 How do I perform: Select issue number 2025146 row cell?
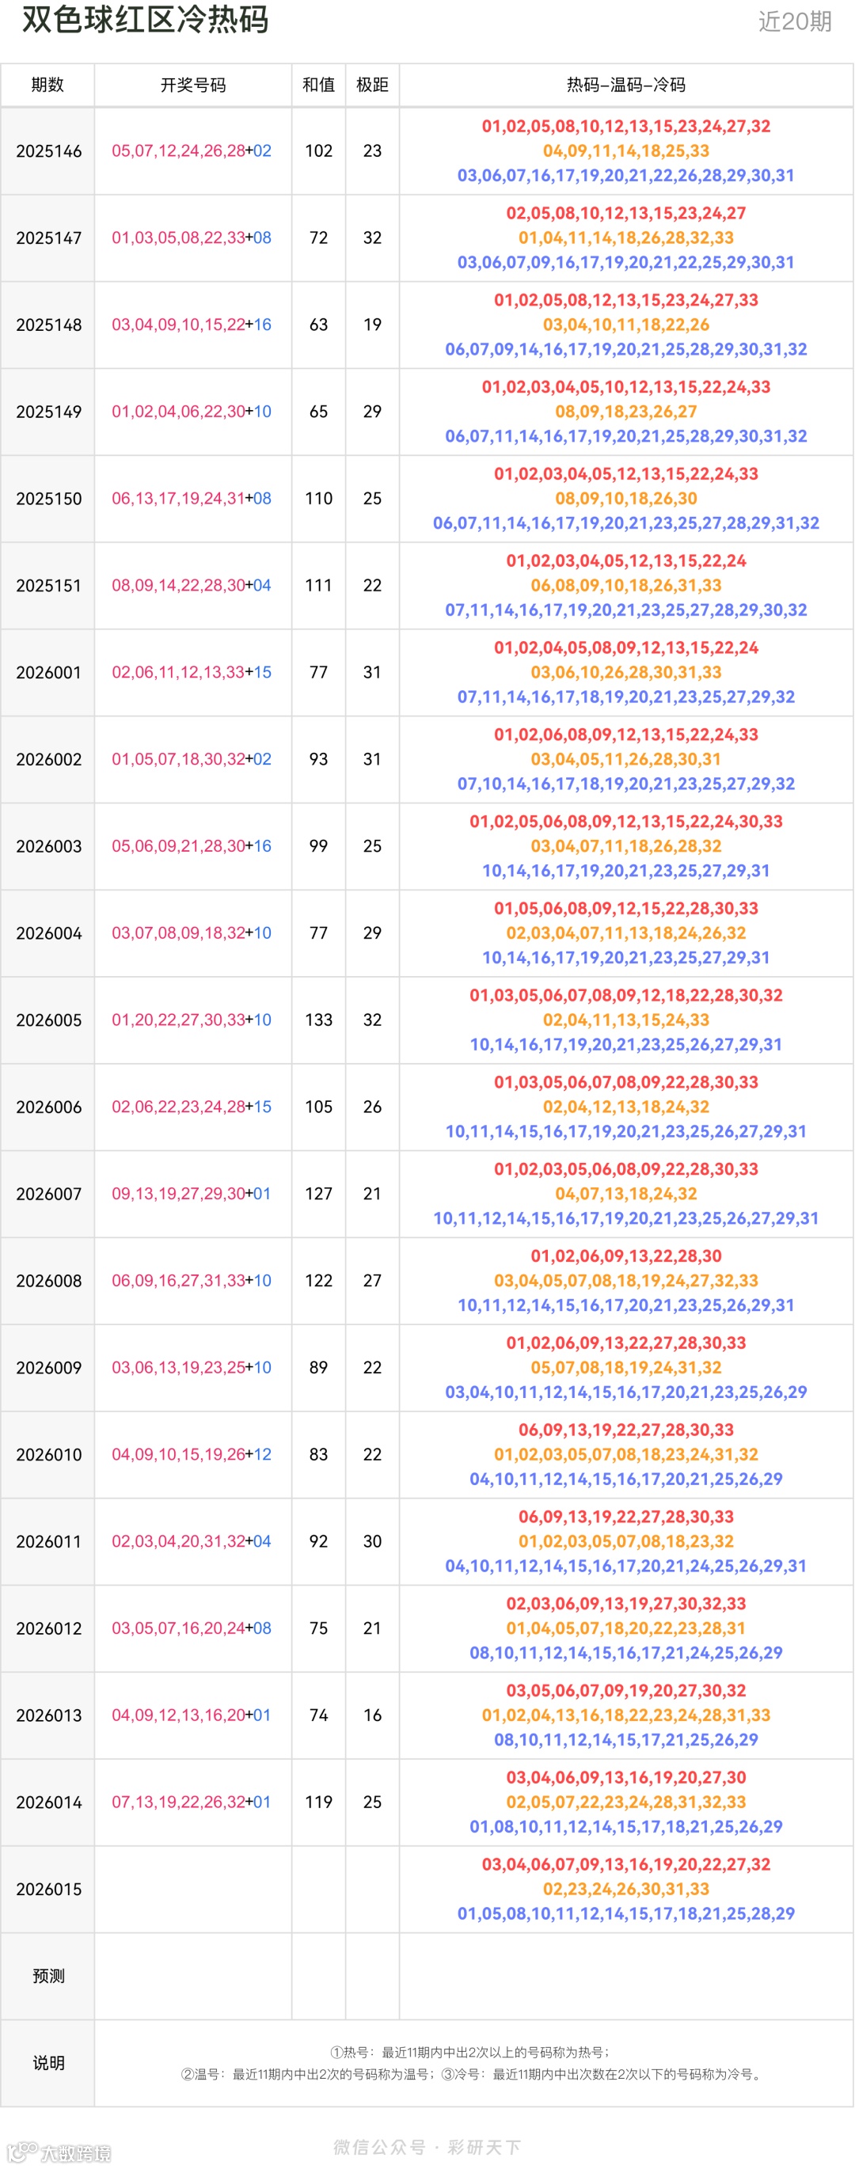tap(48, 151)
